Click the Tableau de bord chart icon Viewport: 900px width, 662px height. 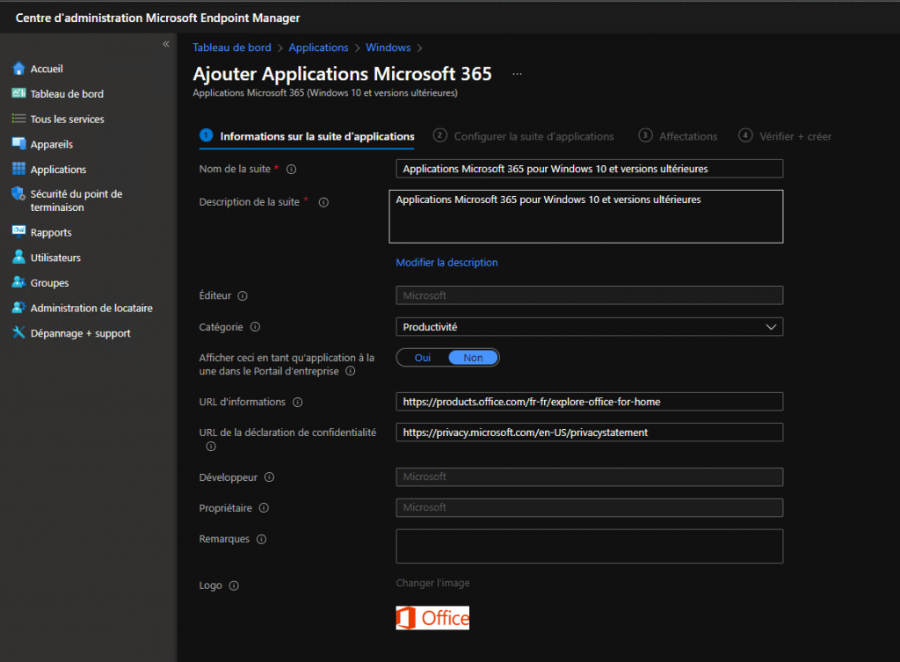point(19,93)
